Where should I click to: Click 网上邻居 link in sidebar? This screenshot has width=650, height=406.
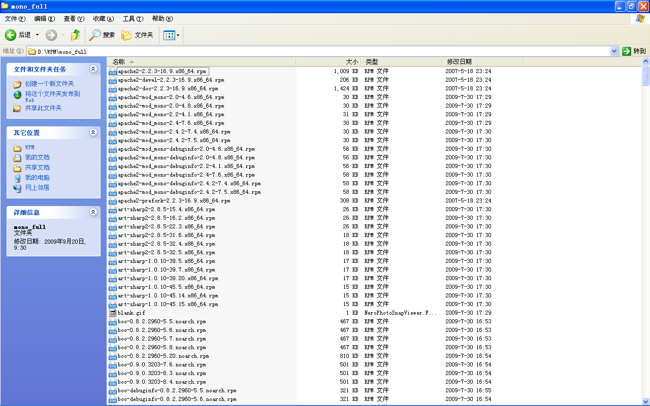click(x=38, y=188)
